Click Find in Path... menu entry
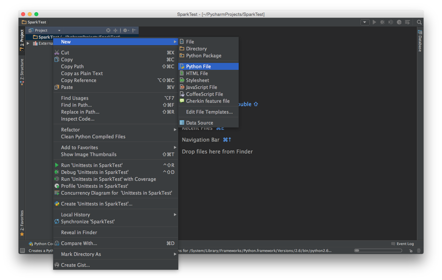The height and width of the screenshot is (280, 442). click(x=116, y=105)
